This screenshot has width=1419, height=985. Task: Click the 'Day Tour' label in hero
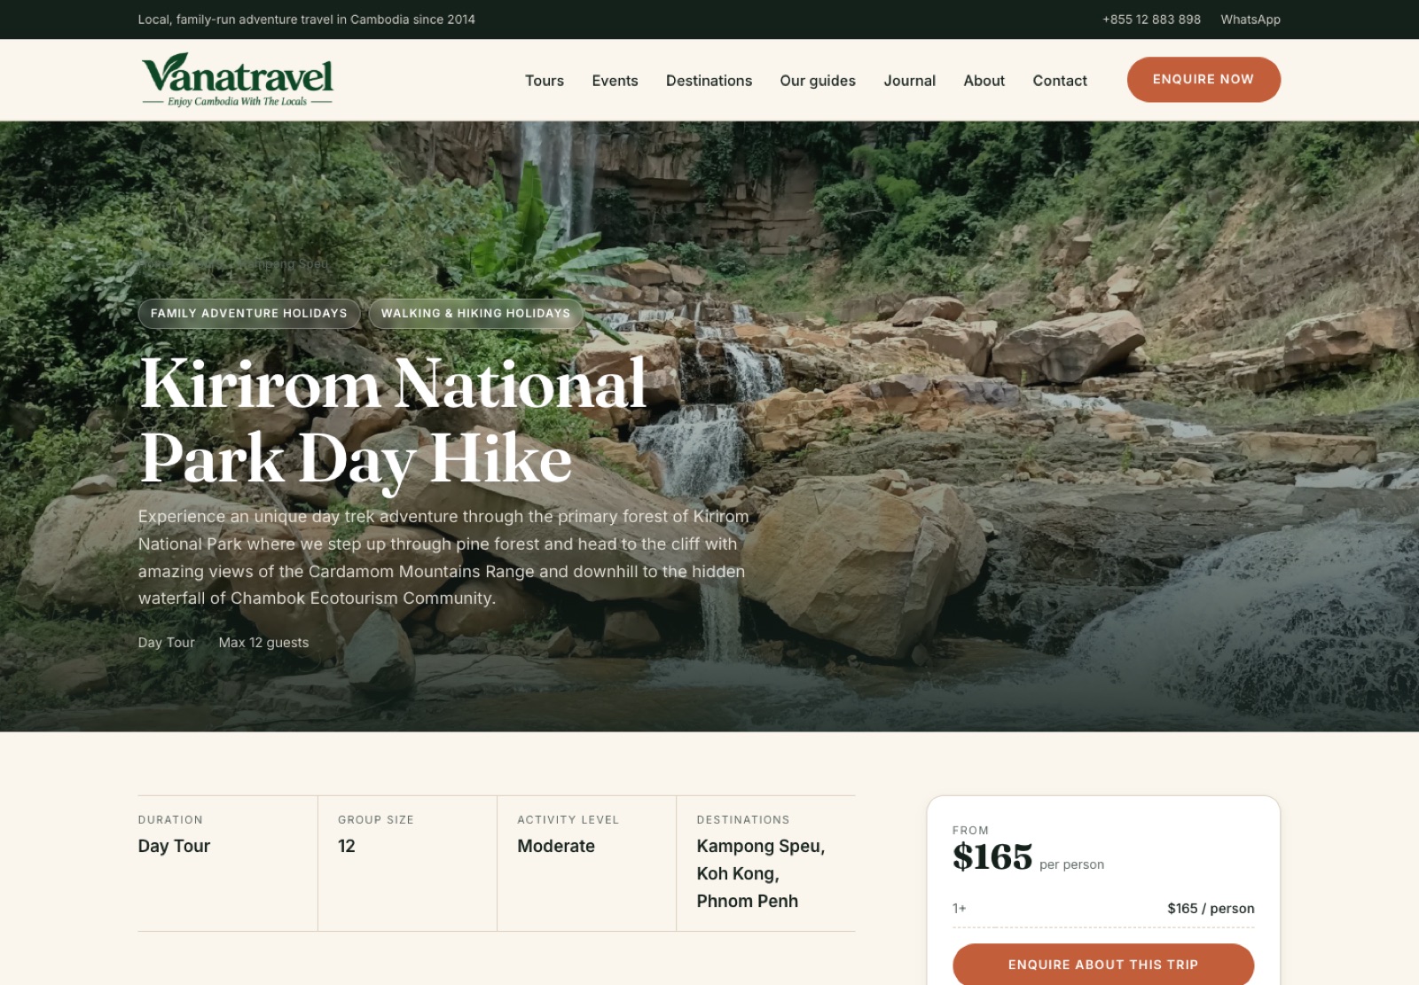click(167, 643)
